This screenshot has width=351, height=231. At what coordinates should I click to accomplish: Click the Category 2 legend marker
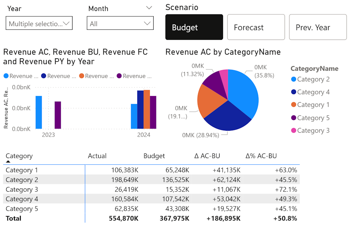tap(294, 80)
